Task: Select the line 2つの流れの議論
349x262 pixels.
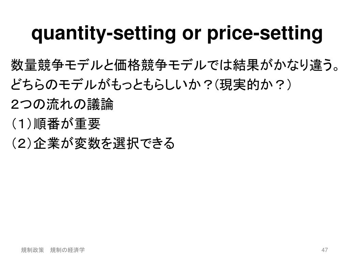Action: (x=62, y=104)
